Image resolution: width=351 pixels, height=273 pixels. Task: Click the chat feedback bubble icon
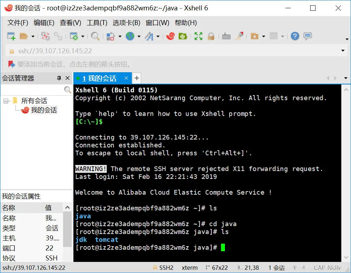tap(308, 36)
